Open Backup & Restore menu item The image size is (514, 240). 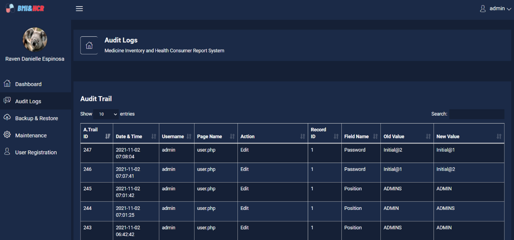click(37, 118)
